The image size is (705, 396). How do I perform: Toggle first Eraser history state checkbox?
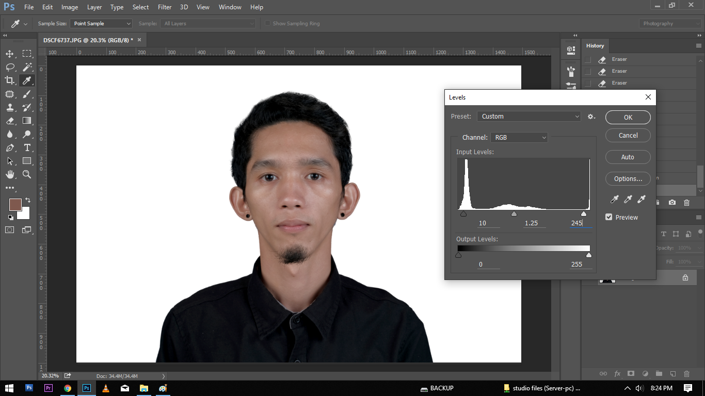coord(588,59)
